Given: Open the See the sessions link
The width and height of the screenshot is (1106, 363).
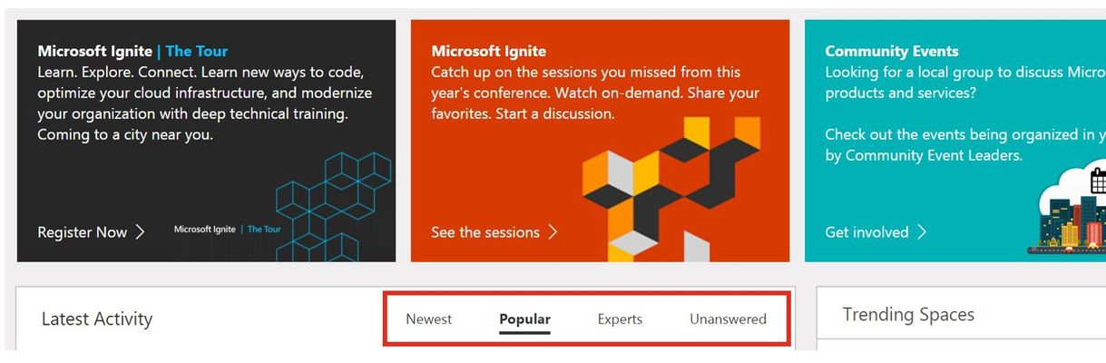Looking at the screenshot, I should 485,232.
